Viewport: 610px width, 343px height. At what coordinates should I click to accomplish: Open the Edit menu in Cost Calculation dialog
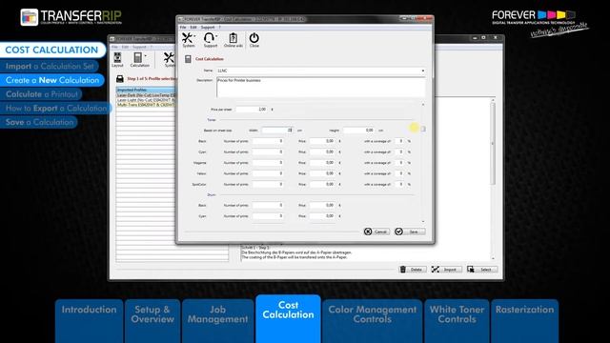[x=193, y=28]
